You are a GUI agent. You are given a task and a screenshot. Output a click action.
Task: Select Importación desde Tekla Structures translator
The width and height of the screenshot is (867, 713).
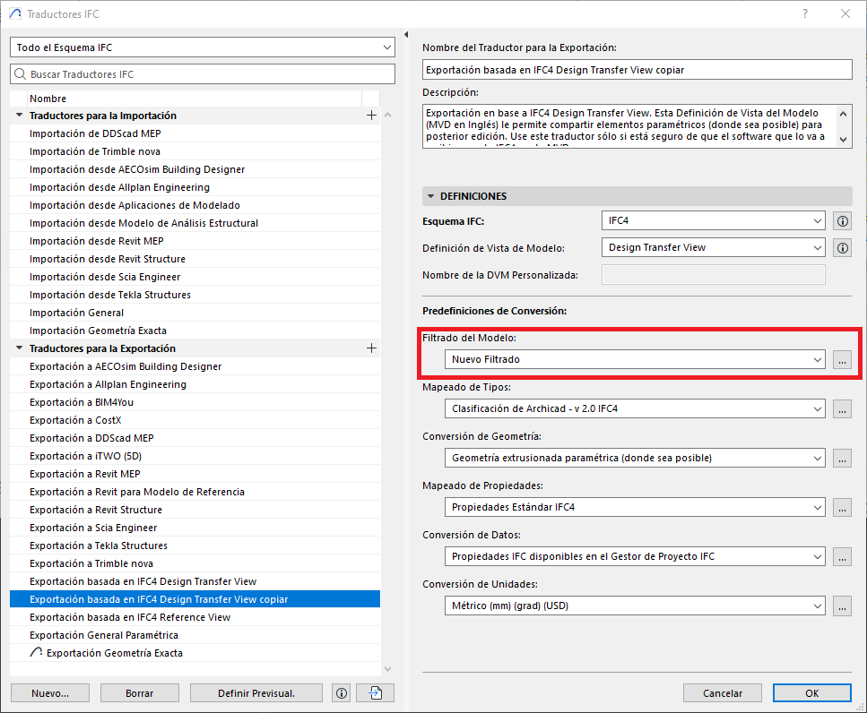109,295
